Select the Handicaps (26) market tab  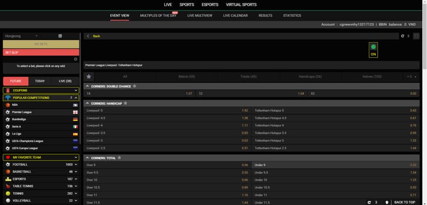[310, 77]
